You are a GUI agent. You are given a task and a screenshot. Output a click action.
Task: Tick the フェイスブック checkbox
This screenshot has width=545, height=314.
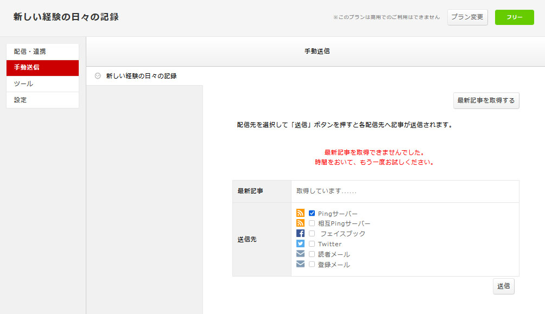tap(312, 233)
